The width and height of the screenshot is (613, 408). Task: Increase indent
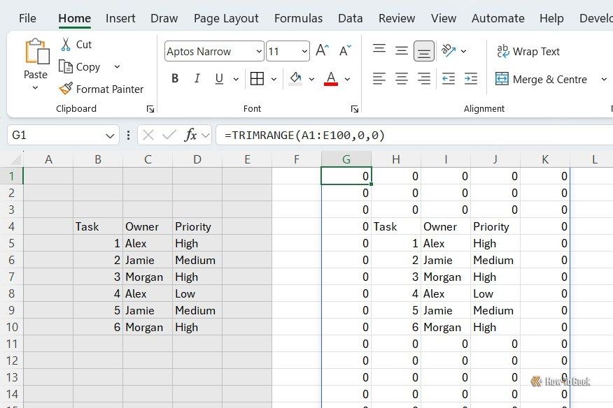(471, 79)
